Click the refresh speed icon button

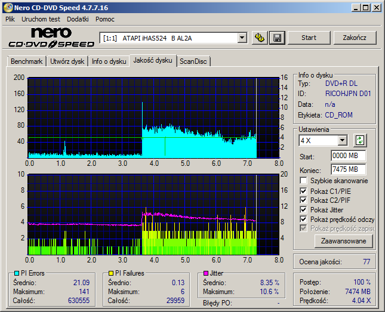(360, 140)
